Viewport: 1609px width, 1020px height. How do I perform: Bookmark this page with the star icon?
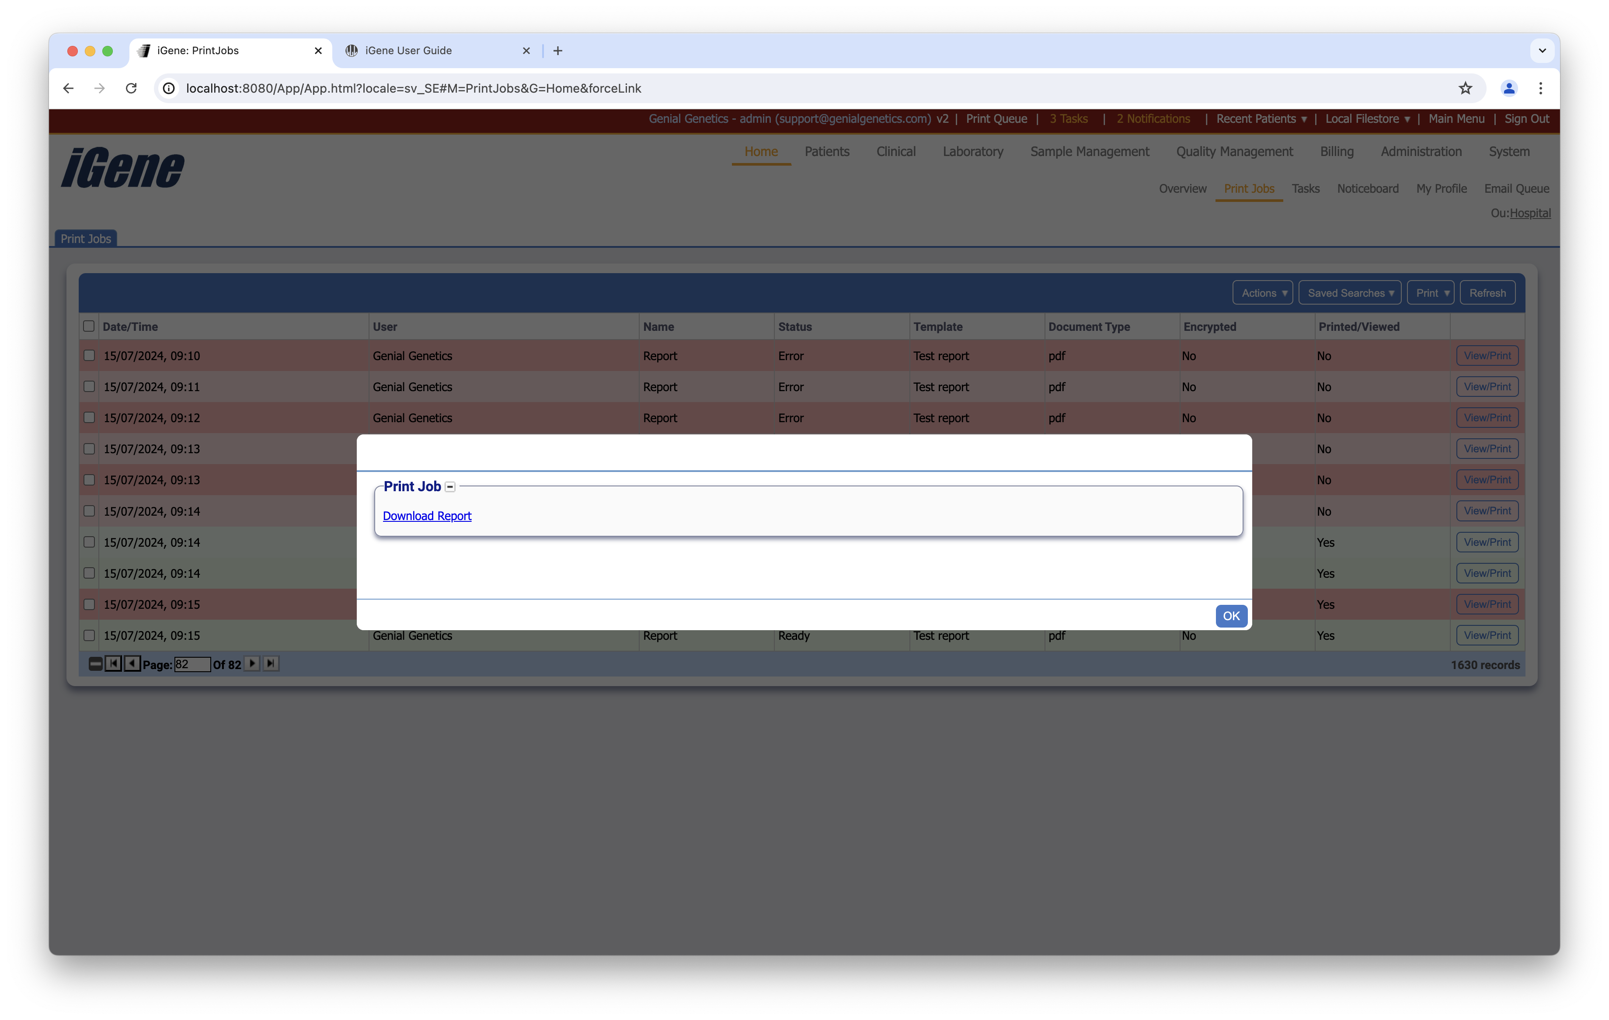[1465, 88]
